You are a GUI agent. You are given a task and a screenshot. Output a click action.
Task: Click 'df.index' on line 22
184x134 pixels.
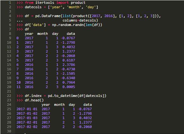[33, 96]
